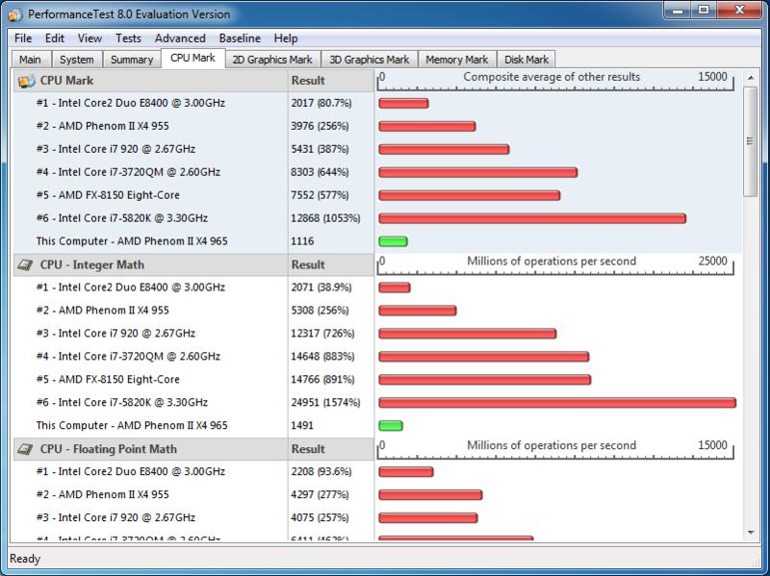The width and height of the screenshot is (770, 576).
Task: Click the PerformanceTest title bar app icon
Action: [x=15, y=14]
